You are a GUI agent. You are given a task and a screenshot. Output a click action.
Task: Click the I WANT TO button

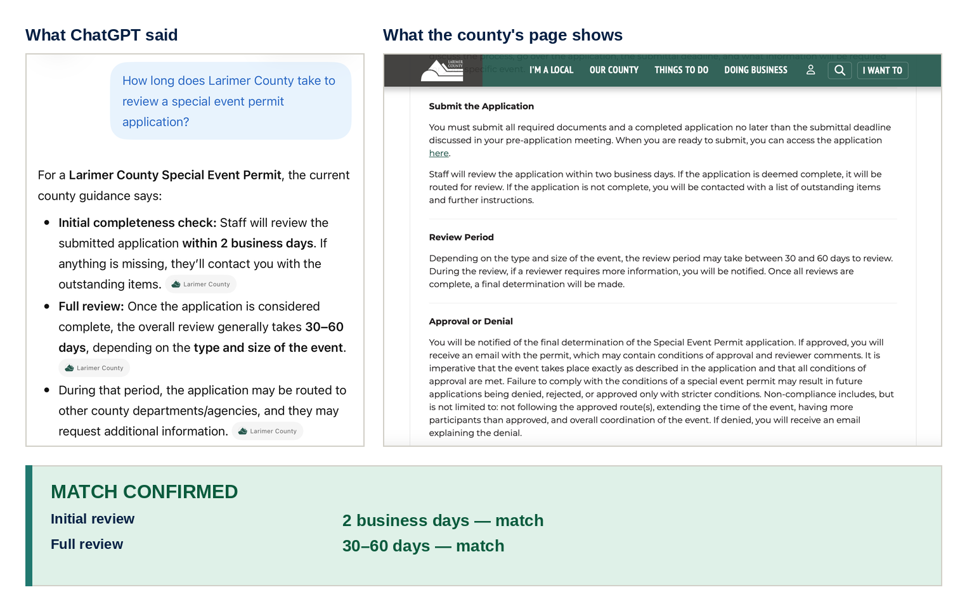tap(883, 70)
